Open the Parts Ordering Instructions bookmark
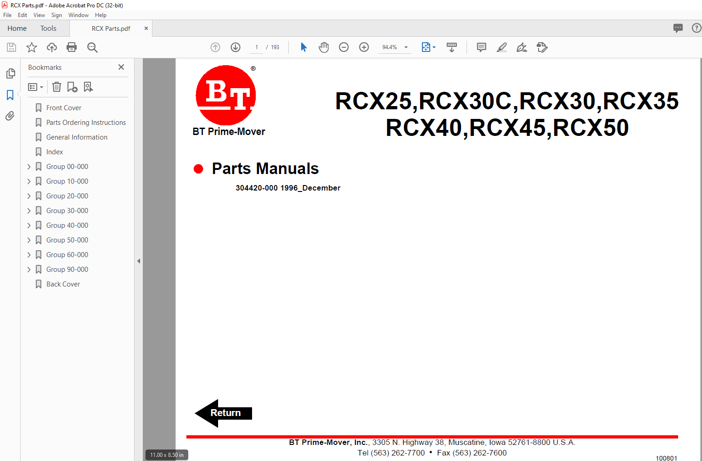702x461 pixels. click(x=86, y=123)
